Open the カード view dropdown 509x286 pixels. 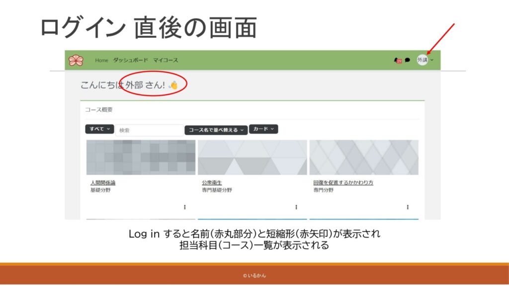pos(263,129)
